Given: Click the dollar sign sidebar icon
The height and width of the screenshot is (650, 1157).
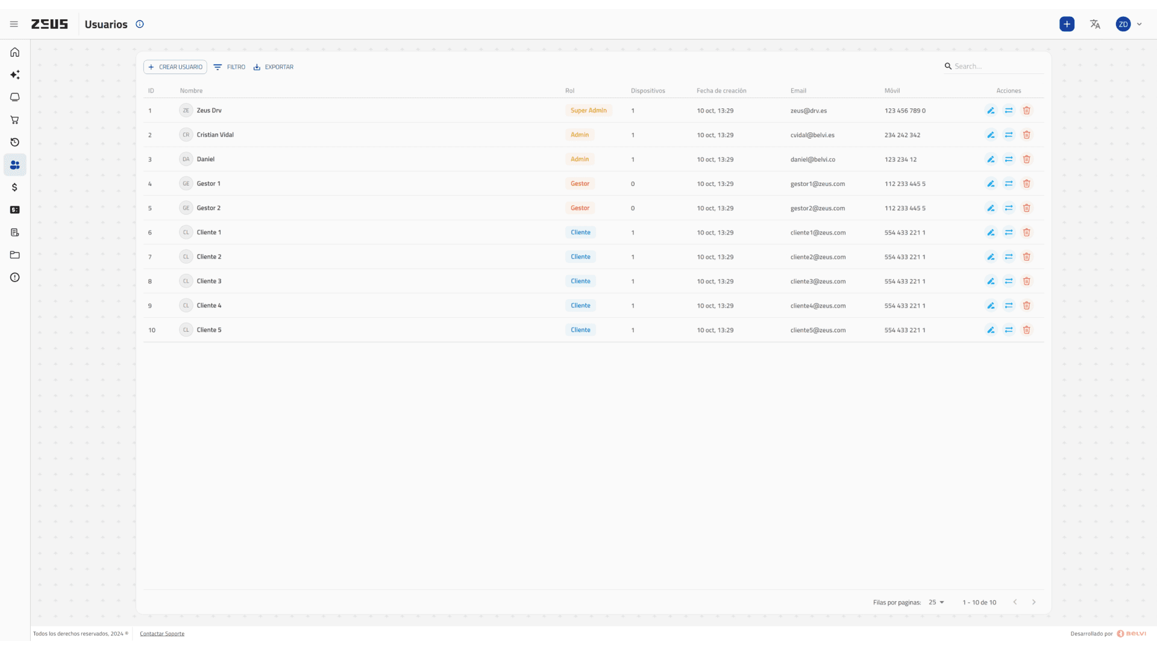Looking at the screenshot, I should 14,187.
